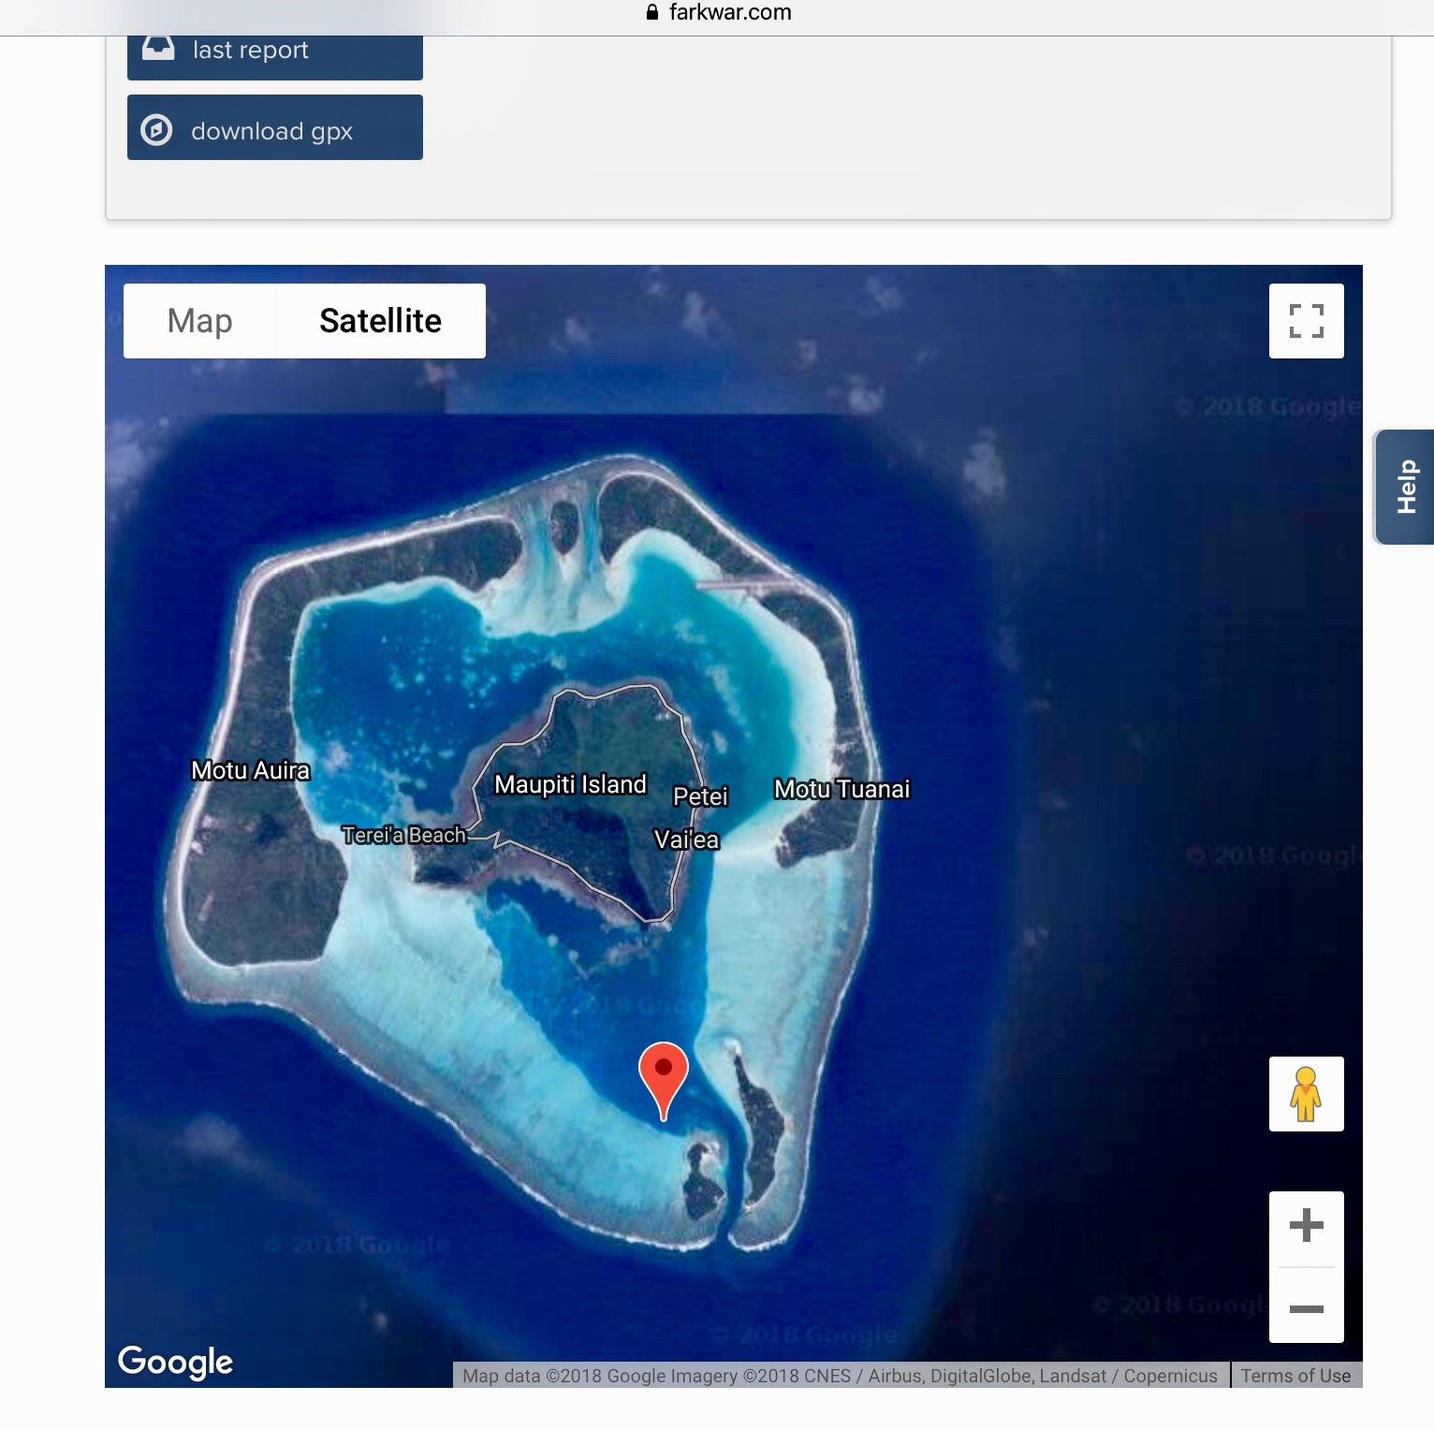
Task: Open the Help side panel
Action: coord(1405,487)
